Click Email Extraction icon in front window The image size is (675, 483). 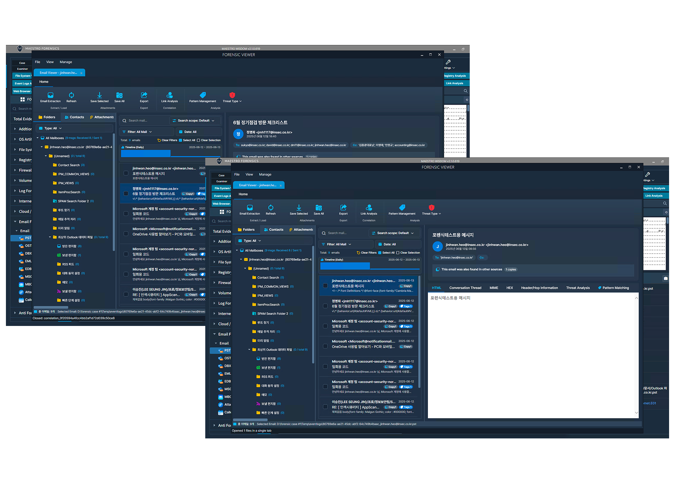click(250, 208)
